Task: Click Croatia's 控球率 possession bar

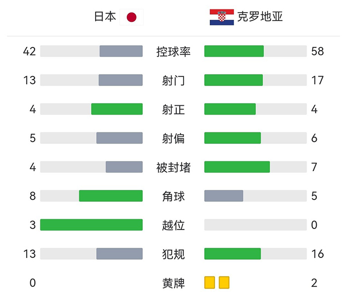Action: tap(234, 51)
